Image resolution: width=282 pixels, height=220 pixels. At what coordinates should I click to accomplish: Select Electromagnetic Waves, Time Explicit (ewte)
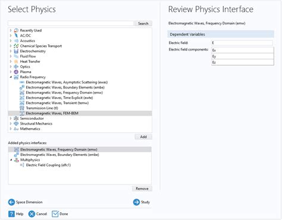59,98
